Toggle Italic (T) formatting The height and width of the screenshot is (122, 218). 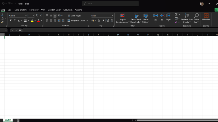[x=15, y=20]
